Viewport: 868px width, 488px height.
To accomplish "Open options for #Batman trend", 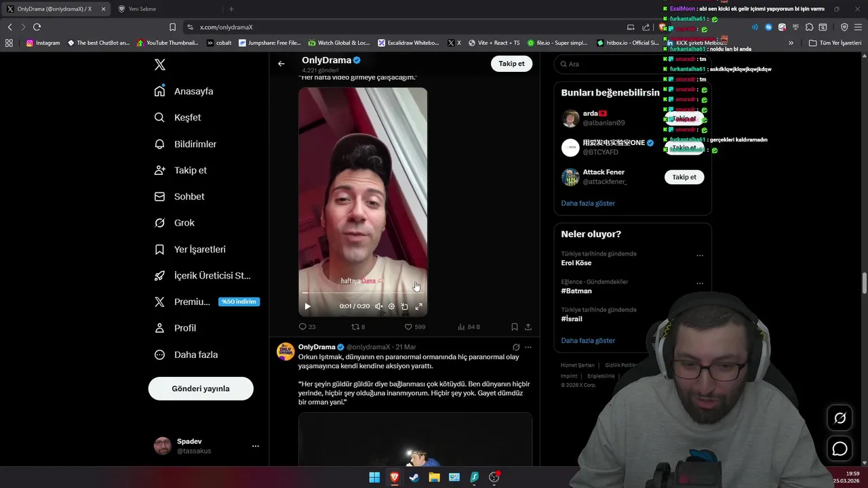I will click(x=700, y=283).
